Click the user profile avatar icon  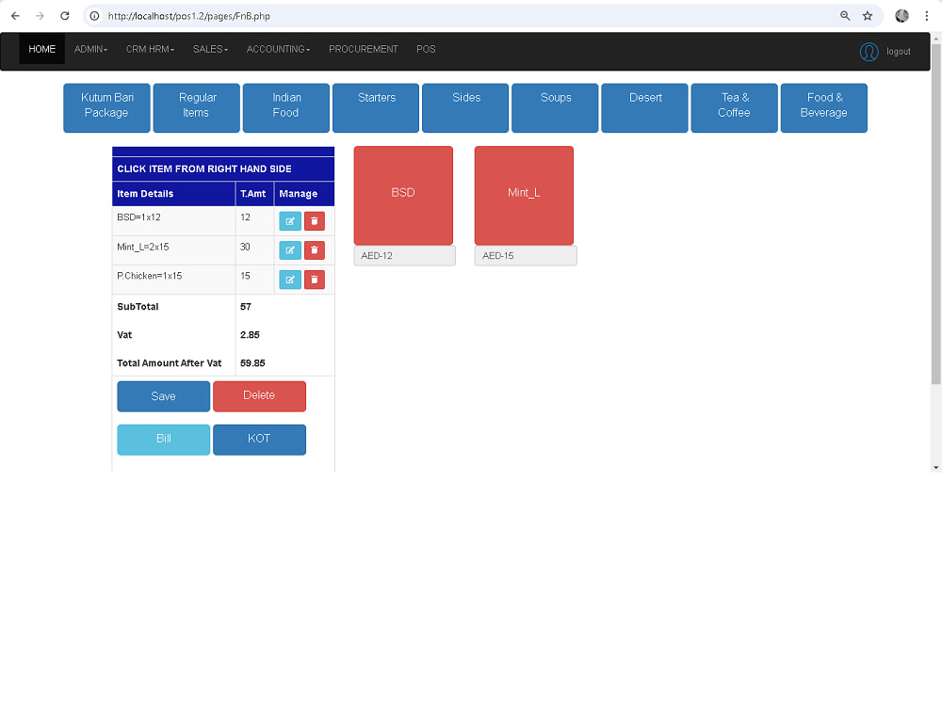869,52
